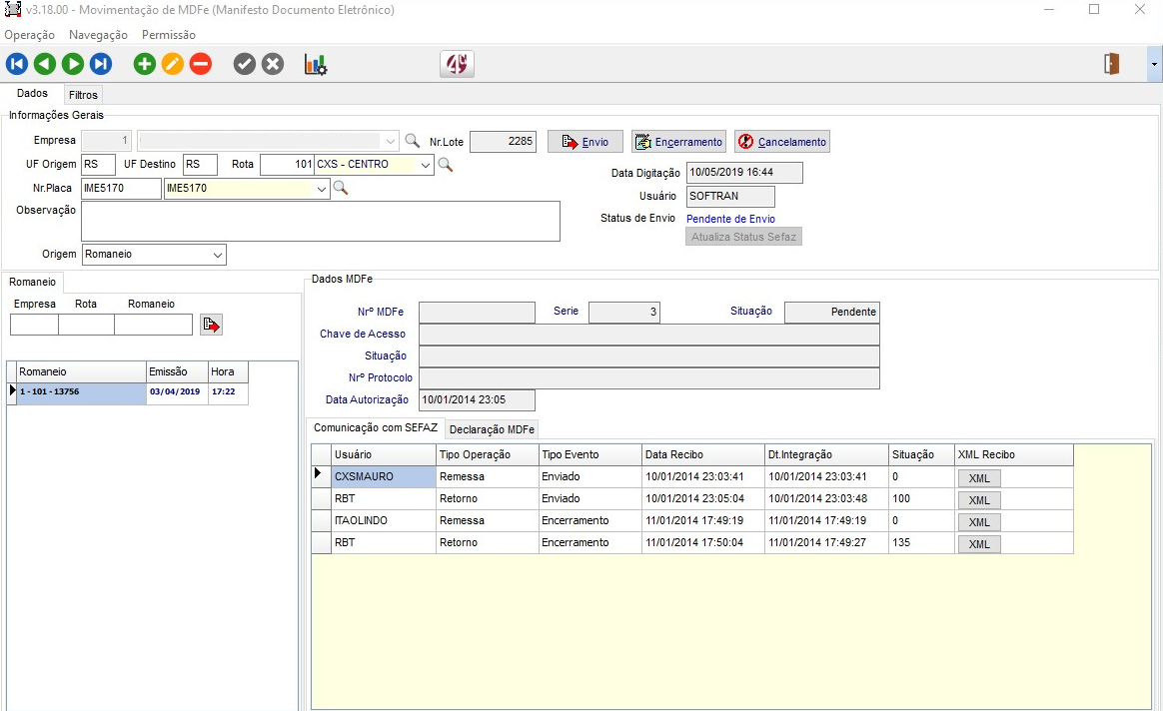Switch to Declaração MDFe tab

[x=492, y=429]
